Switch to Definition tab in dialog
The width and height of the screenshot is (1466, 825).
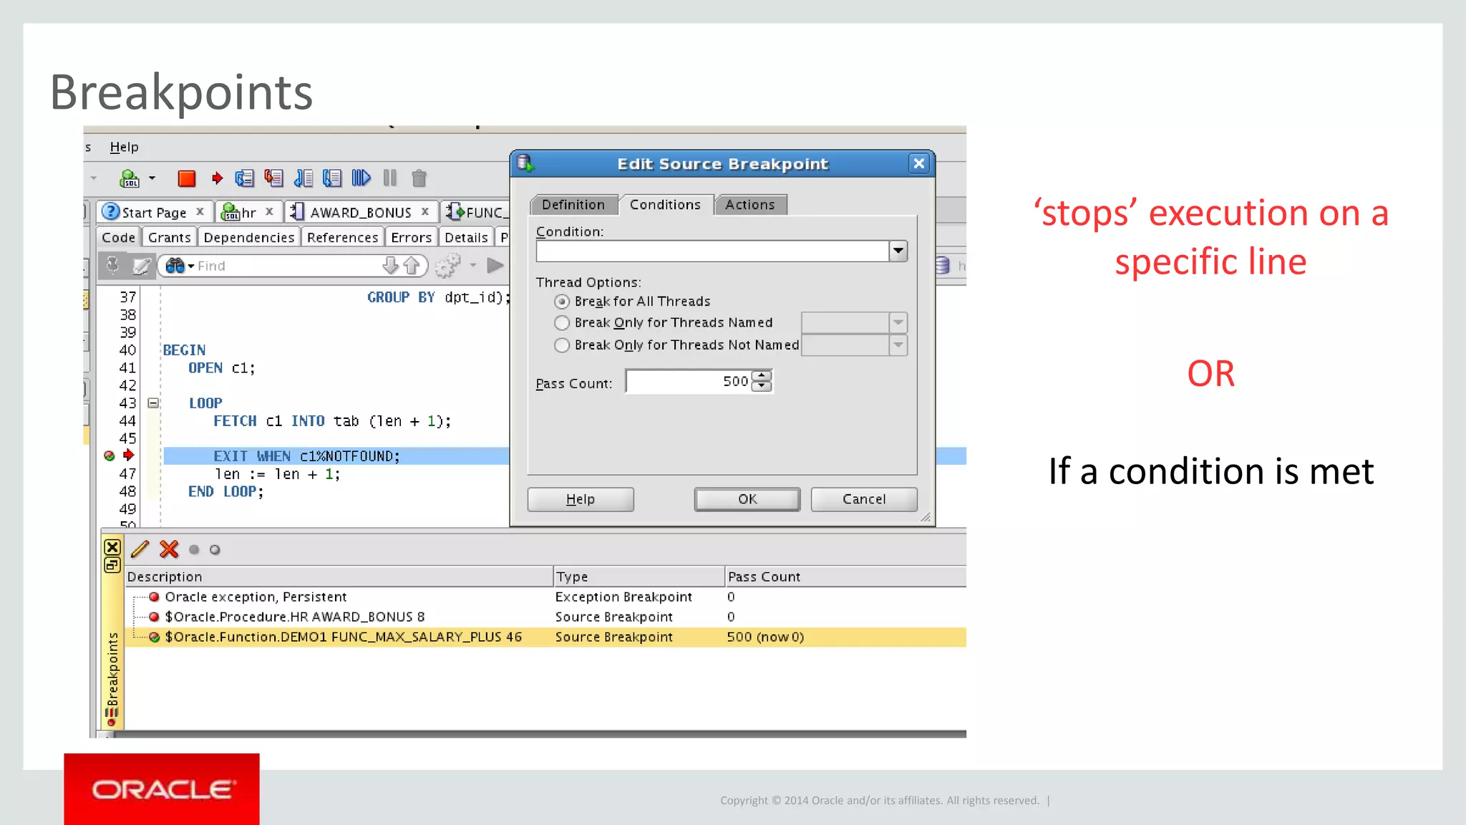(573, 205)
